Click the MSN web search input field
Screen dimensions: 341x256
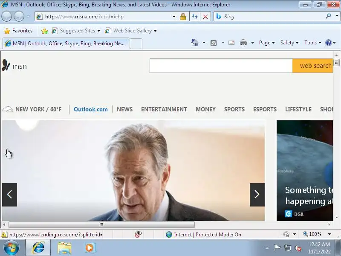click(221, 66)
